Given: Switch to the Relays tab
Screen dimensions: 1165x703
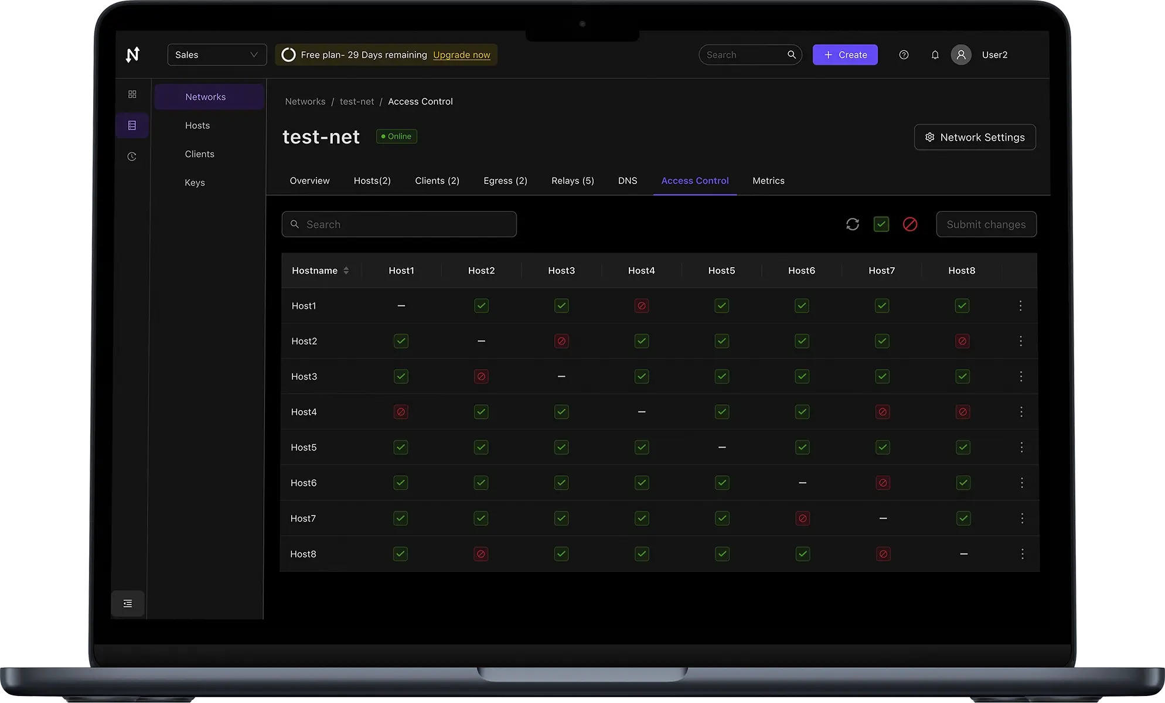Looking at the screenshot, I should [573, 180].
